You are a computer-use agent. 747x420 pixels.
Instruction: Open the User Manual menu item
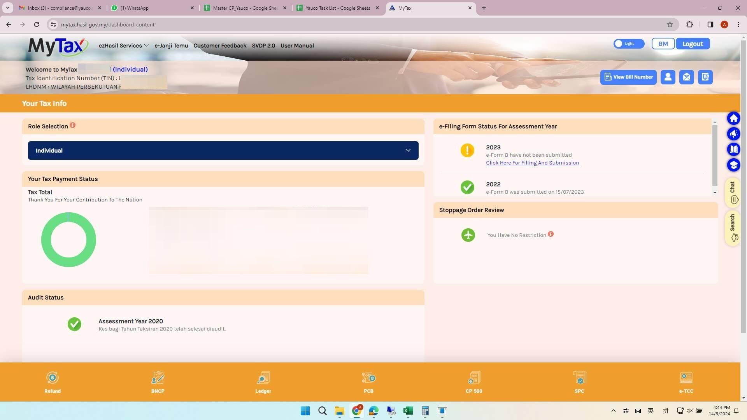point(297,45)
